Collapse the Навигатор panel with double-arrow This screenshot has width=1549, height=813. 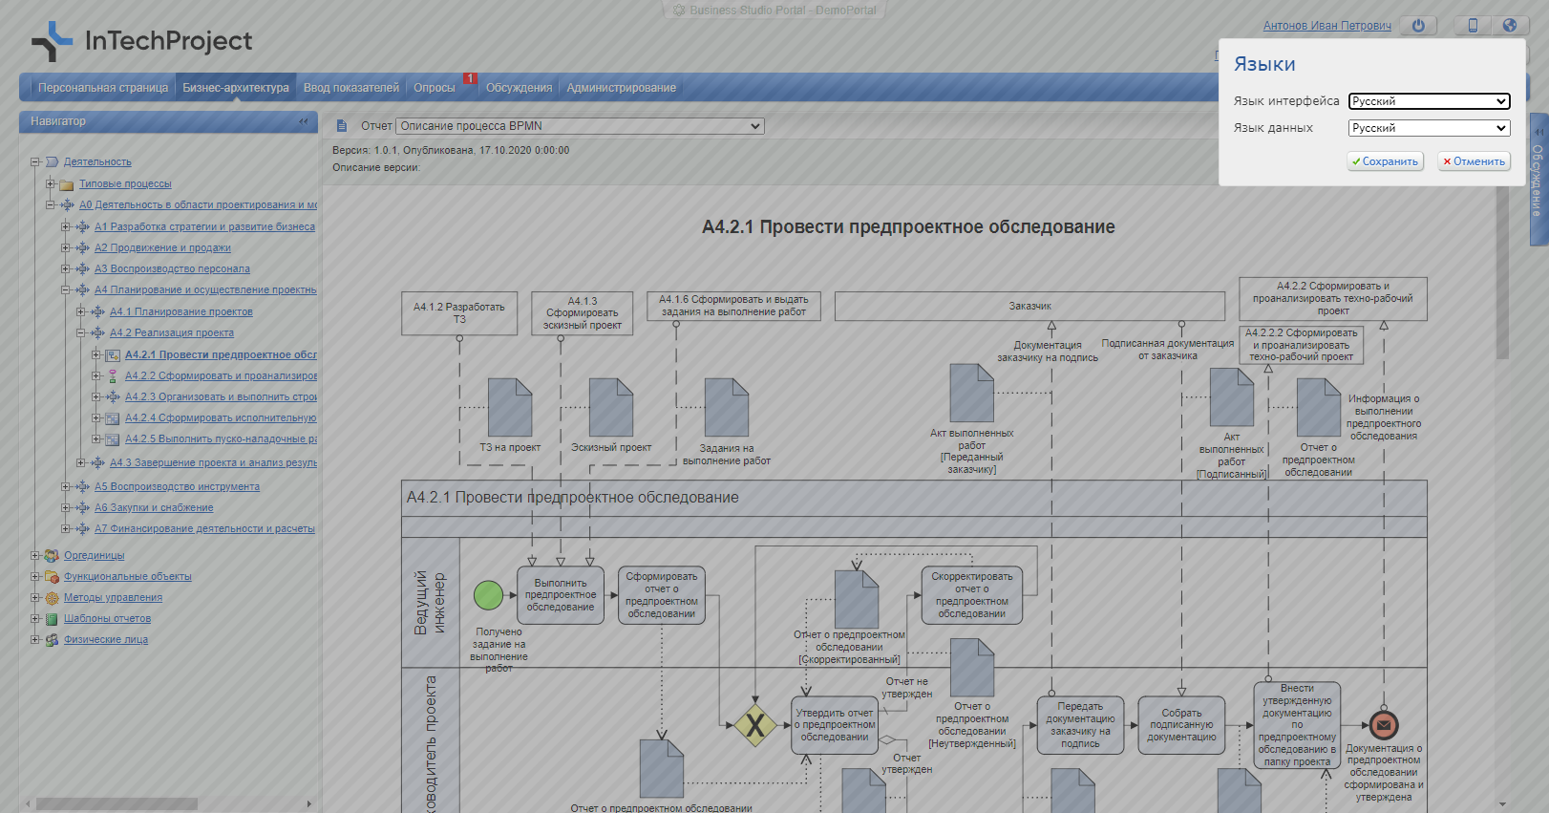(x=304, y=121)
